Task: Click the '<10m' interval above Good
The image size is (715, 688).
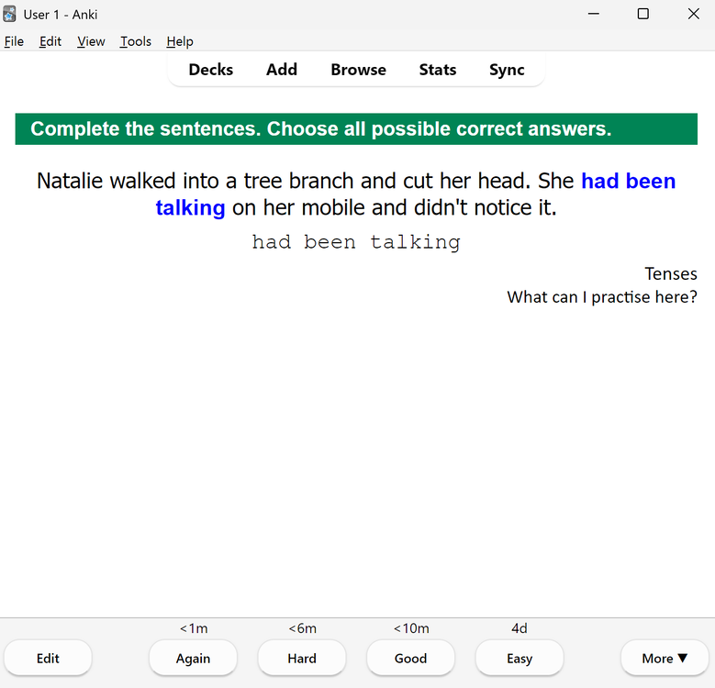Action: pos(411,628)
